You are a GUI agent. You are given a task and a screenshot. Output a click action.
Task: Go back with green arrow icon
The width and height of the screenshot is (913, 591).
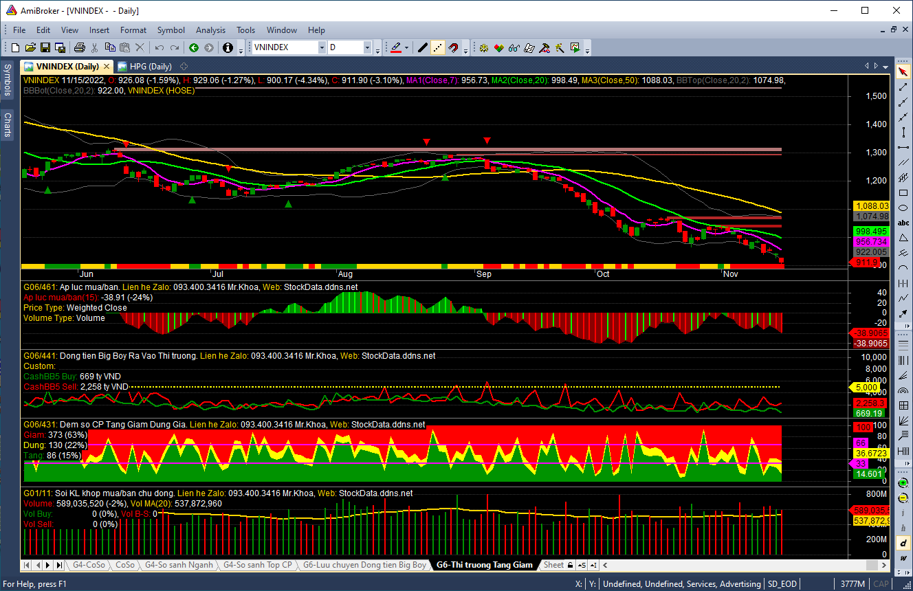194,47
